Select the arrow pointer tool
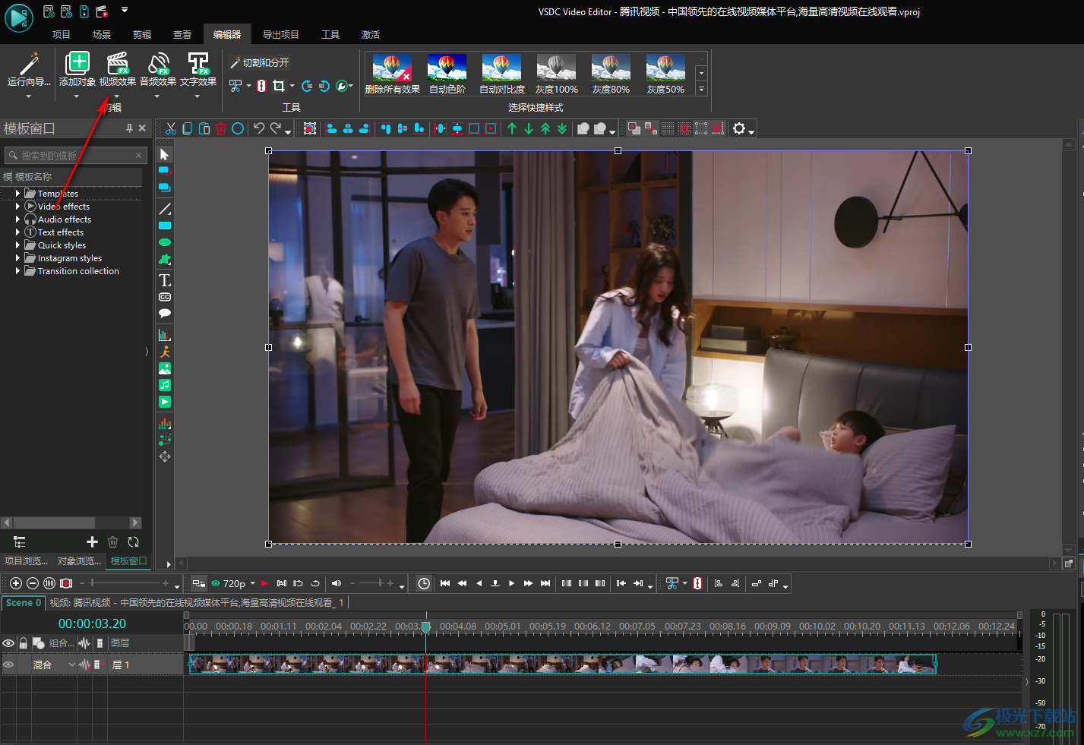This screenshot has width=1084, height=745. point(165,154)
